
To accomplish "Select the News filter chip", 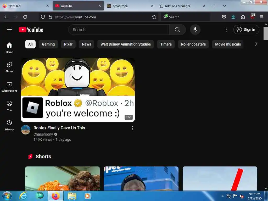I will coord(86,44).
